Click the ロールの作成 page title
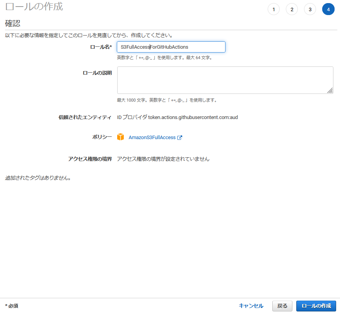340x313 pixels. (x=34, y=7)
